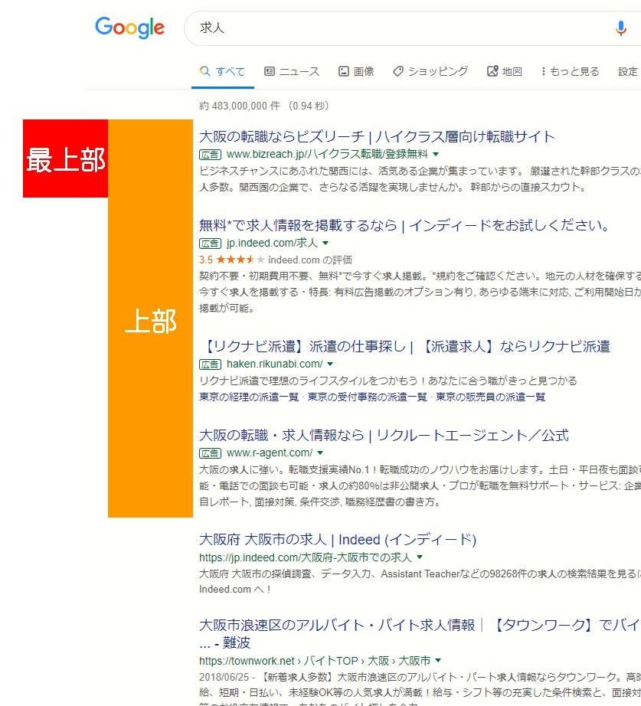Switch to the 地図 tab
The width and height of the screenshot is (641, 706).
pos(505,71)
